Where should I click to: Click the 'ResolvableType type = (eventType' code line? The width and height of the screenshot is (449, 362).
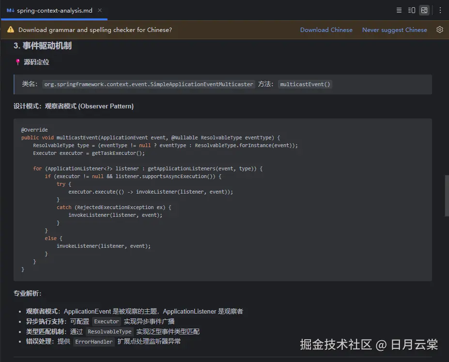pyautogui.click(x=165, y=145)
